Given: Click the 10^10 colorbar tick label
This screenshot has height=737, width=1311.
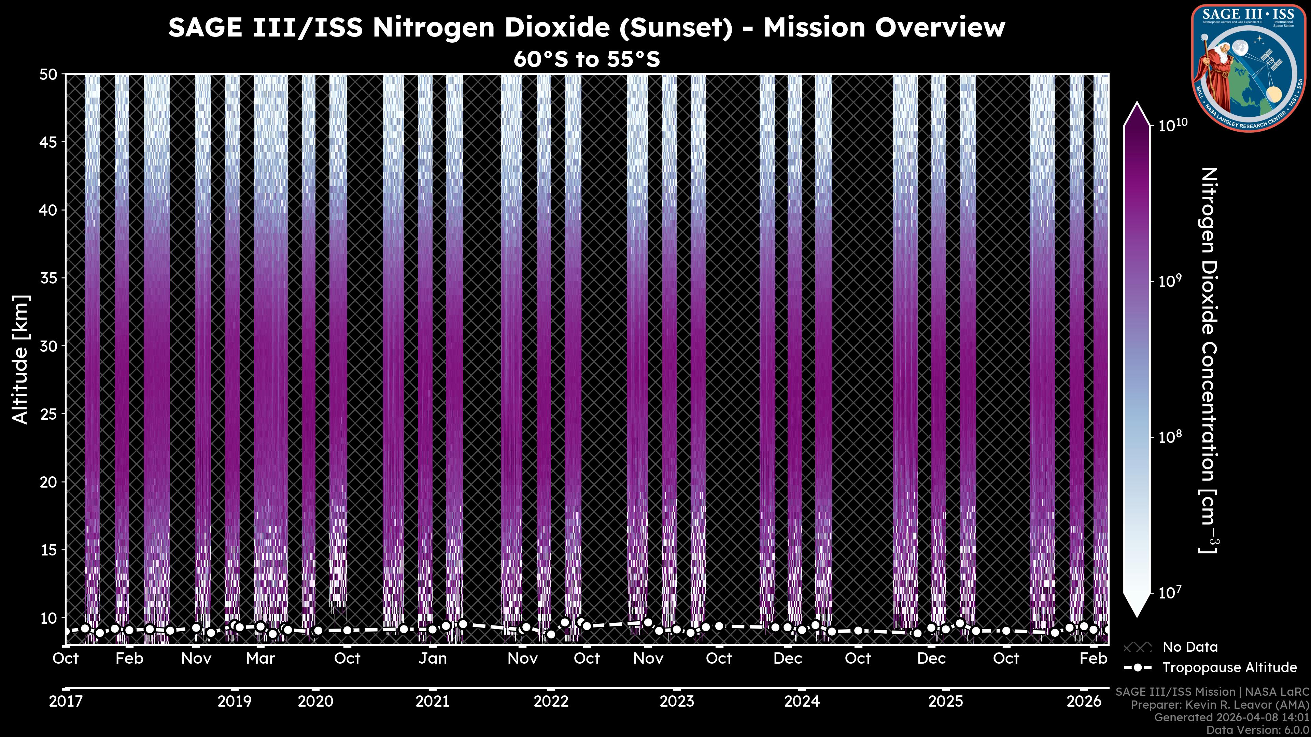Looking at the screenshot, I should point(1173,125).
